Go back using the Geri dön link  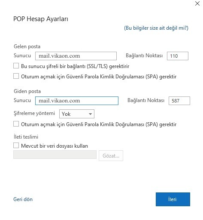tap(23, 199)
